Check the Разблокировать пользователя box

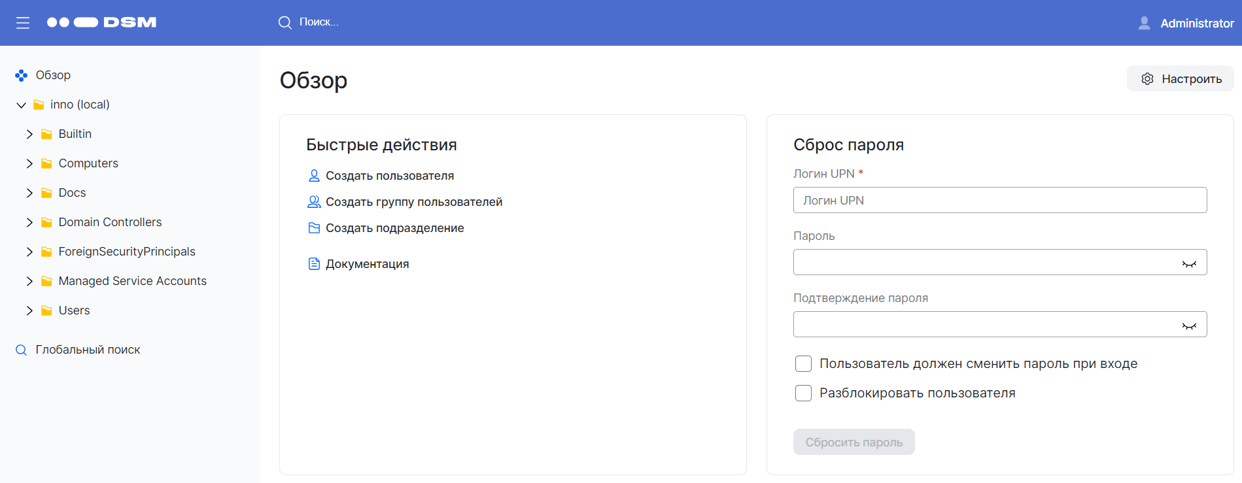(803, 393)
